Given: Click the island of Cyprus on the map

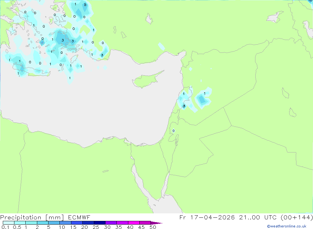Looking at the screenshot, I should 147,80.
